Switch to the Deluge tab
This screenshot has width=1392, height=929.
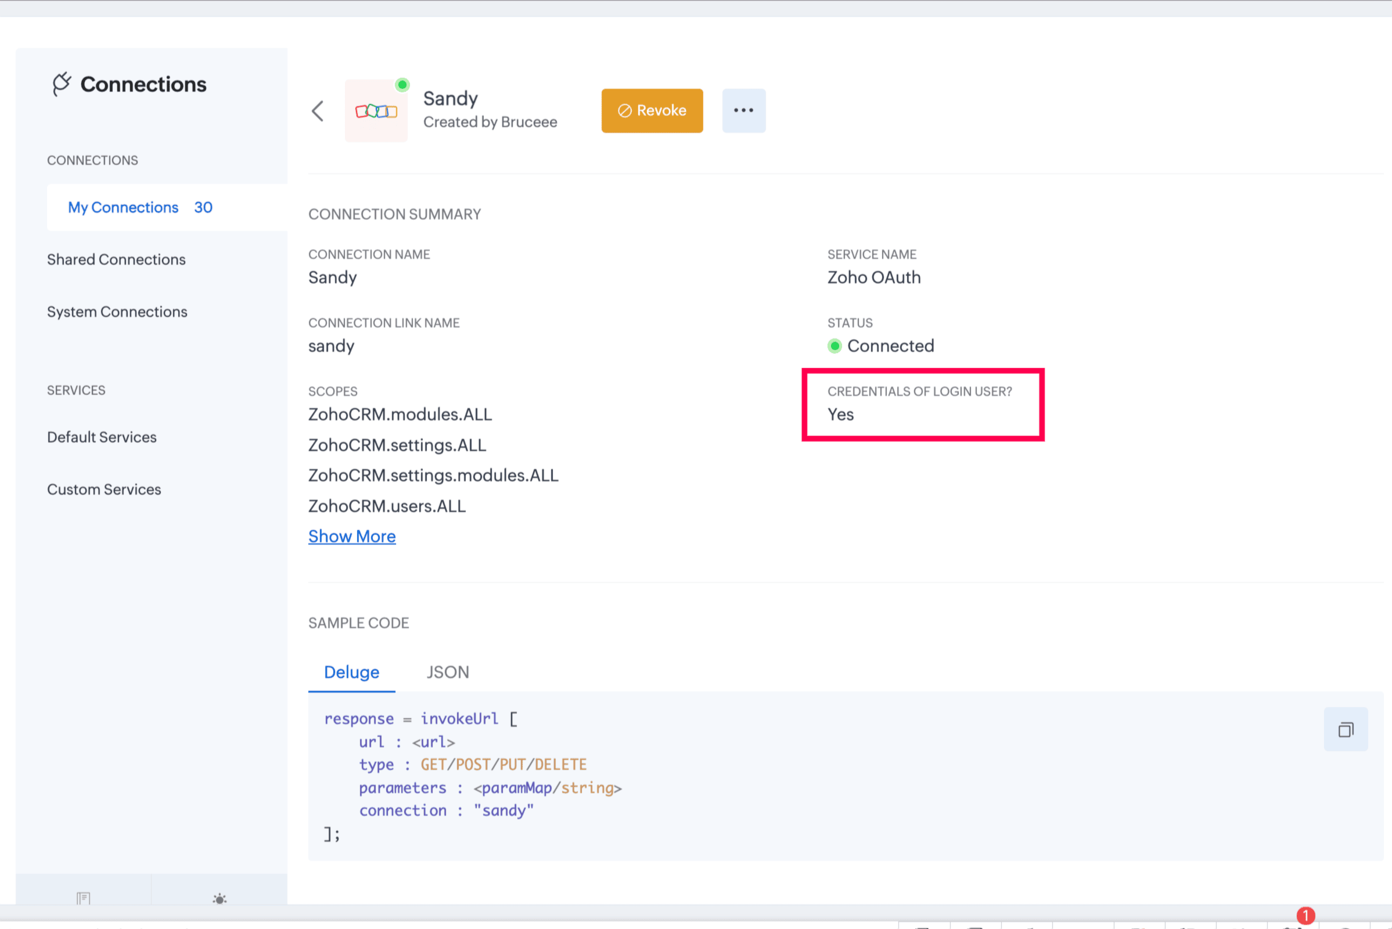tap(351, 672)
